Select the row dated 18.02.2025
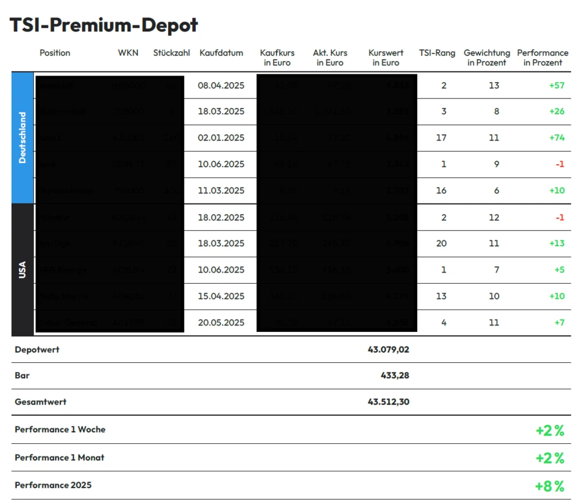The height and width of the screenshot is (503, 586). pyautogui.click(x=221, y=217)
